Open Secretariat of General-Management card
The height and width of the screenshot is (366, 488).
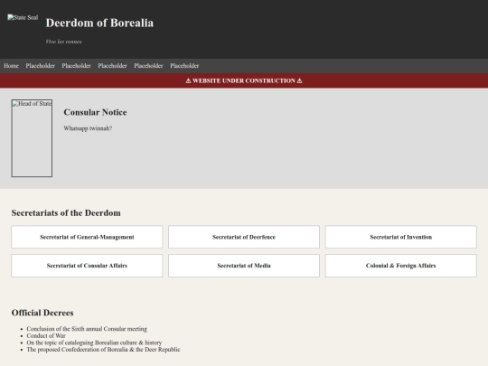click(x=87, y=237)
